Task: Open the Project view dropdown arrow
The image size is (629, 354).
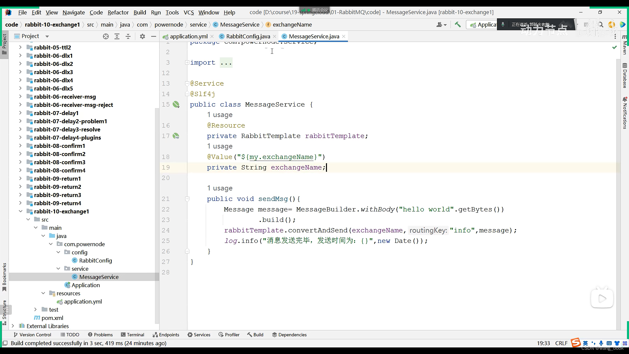Action: (47, 36)
